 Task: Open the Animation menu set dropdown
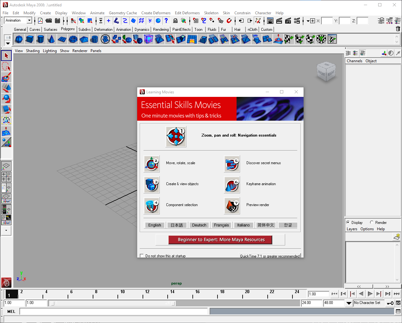click(x=29, y=20)
